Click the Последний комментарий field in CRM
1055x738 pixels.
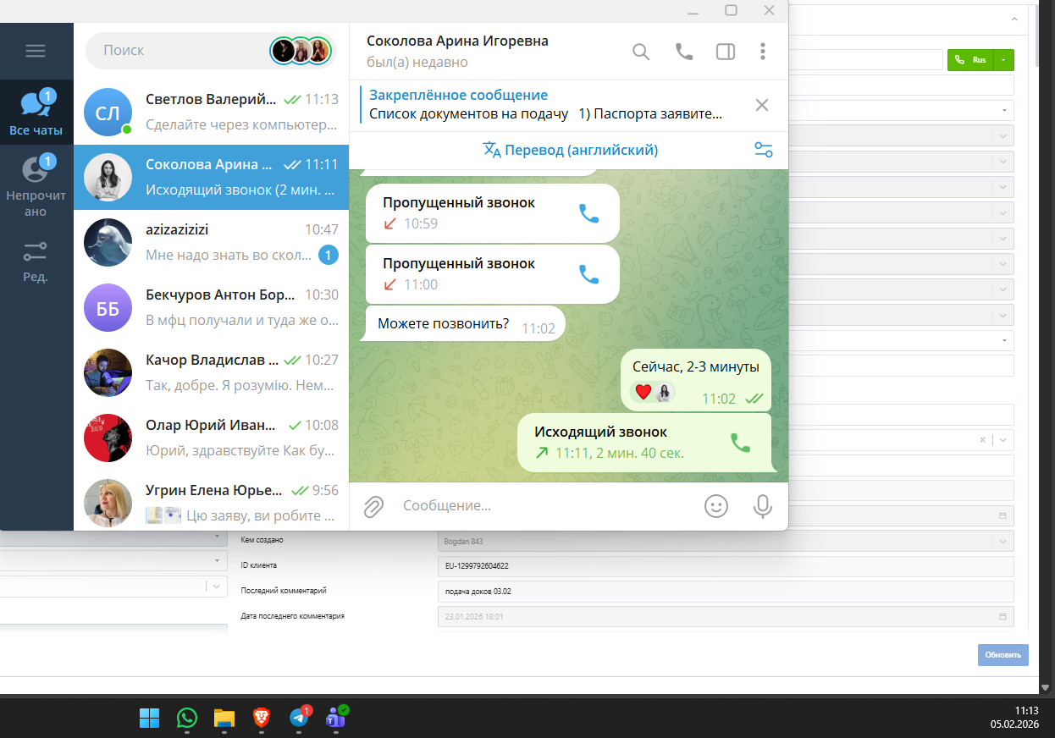(726, 591)
